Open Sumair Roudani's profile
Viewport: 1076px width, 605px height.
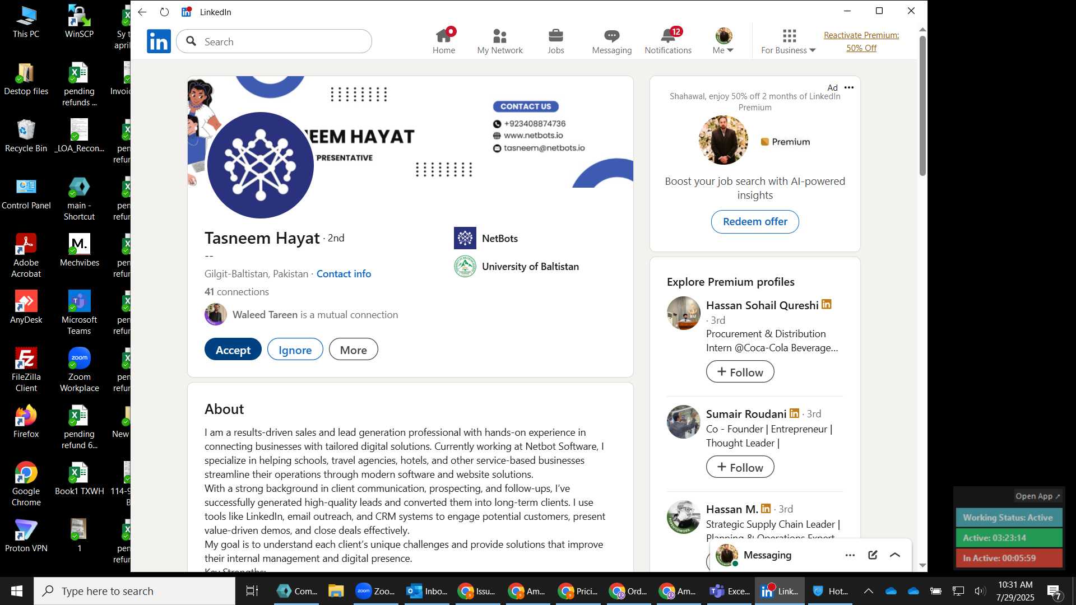click(746, 414)
